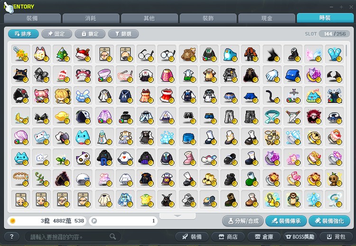The image size is (356, 246).
Task: Select the sleeping blue cat zzz item
Action: click(x=314, y=96)
